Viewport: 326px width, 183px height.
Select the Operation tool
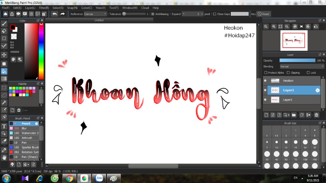tap(4, 133)
